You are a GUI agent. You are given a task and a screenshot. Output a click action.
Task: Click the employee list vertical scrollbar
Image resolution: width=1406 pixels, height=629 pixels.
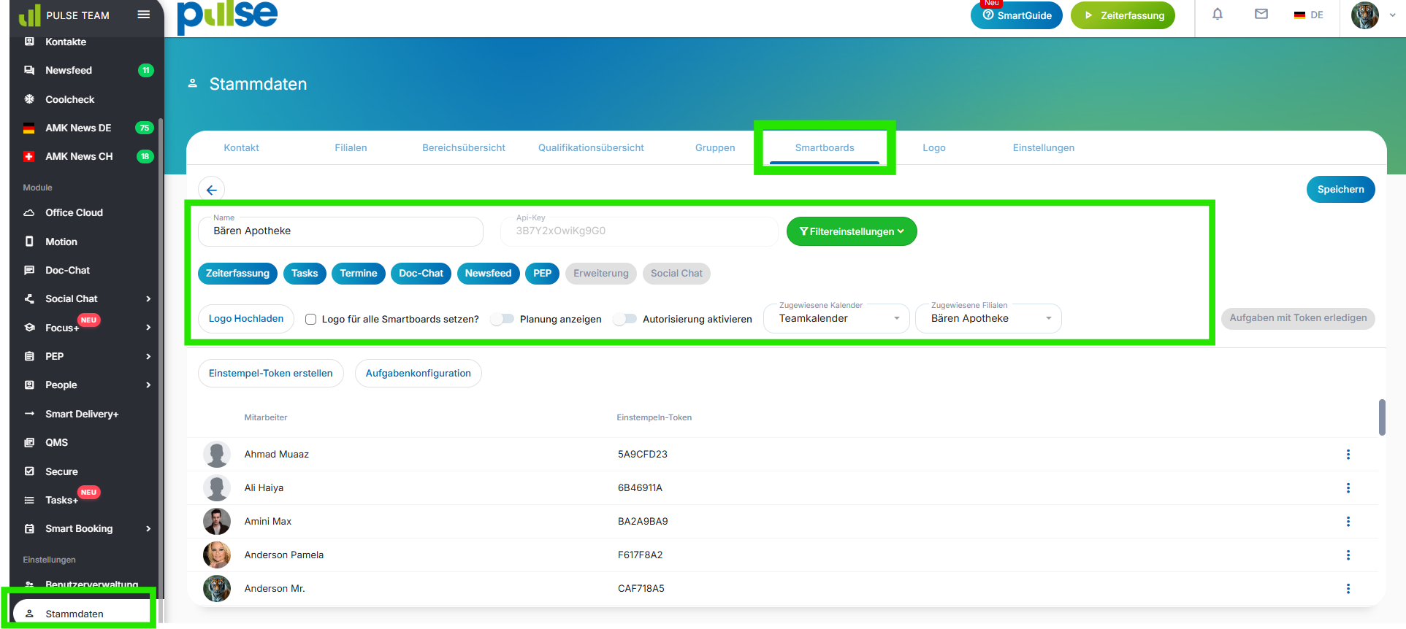[1382, 417]
